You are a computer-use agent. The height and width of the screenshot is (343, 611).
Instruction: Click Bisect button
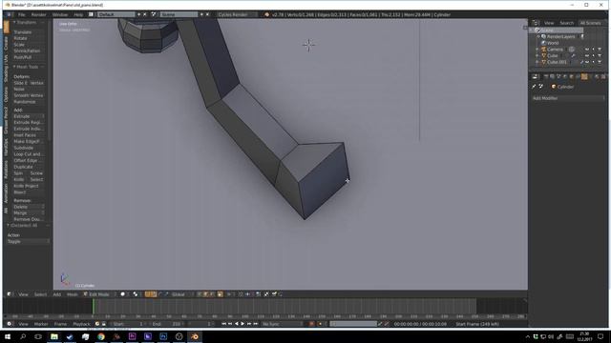click(x=29, y=192)
